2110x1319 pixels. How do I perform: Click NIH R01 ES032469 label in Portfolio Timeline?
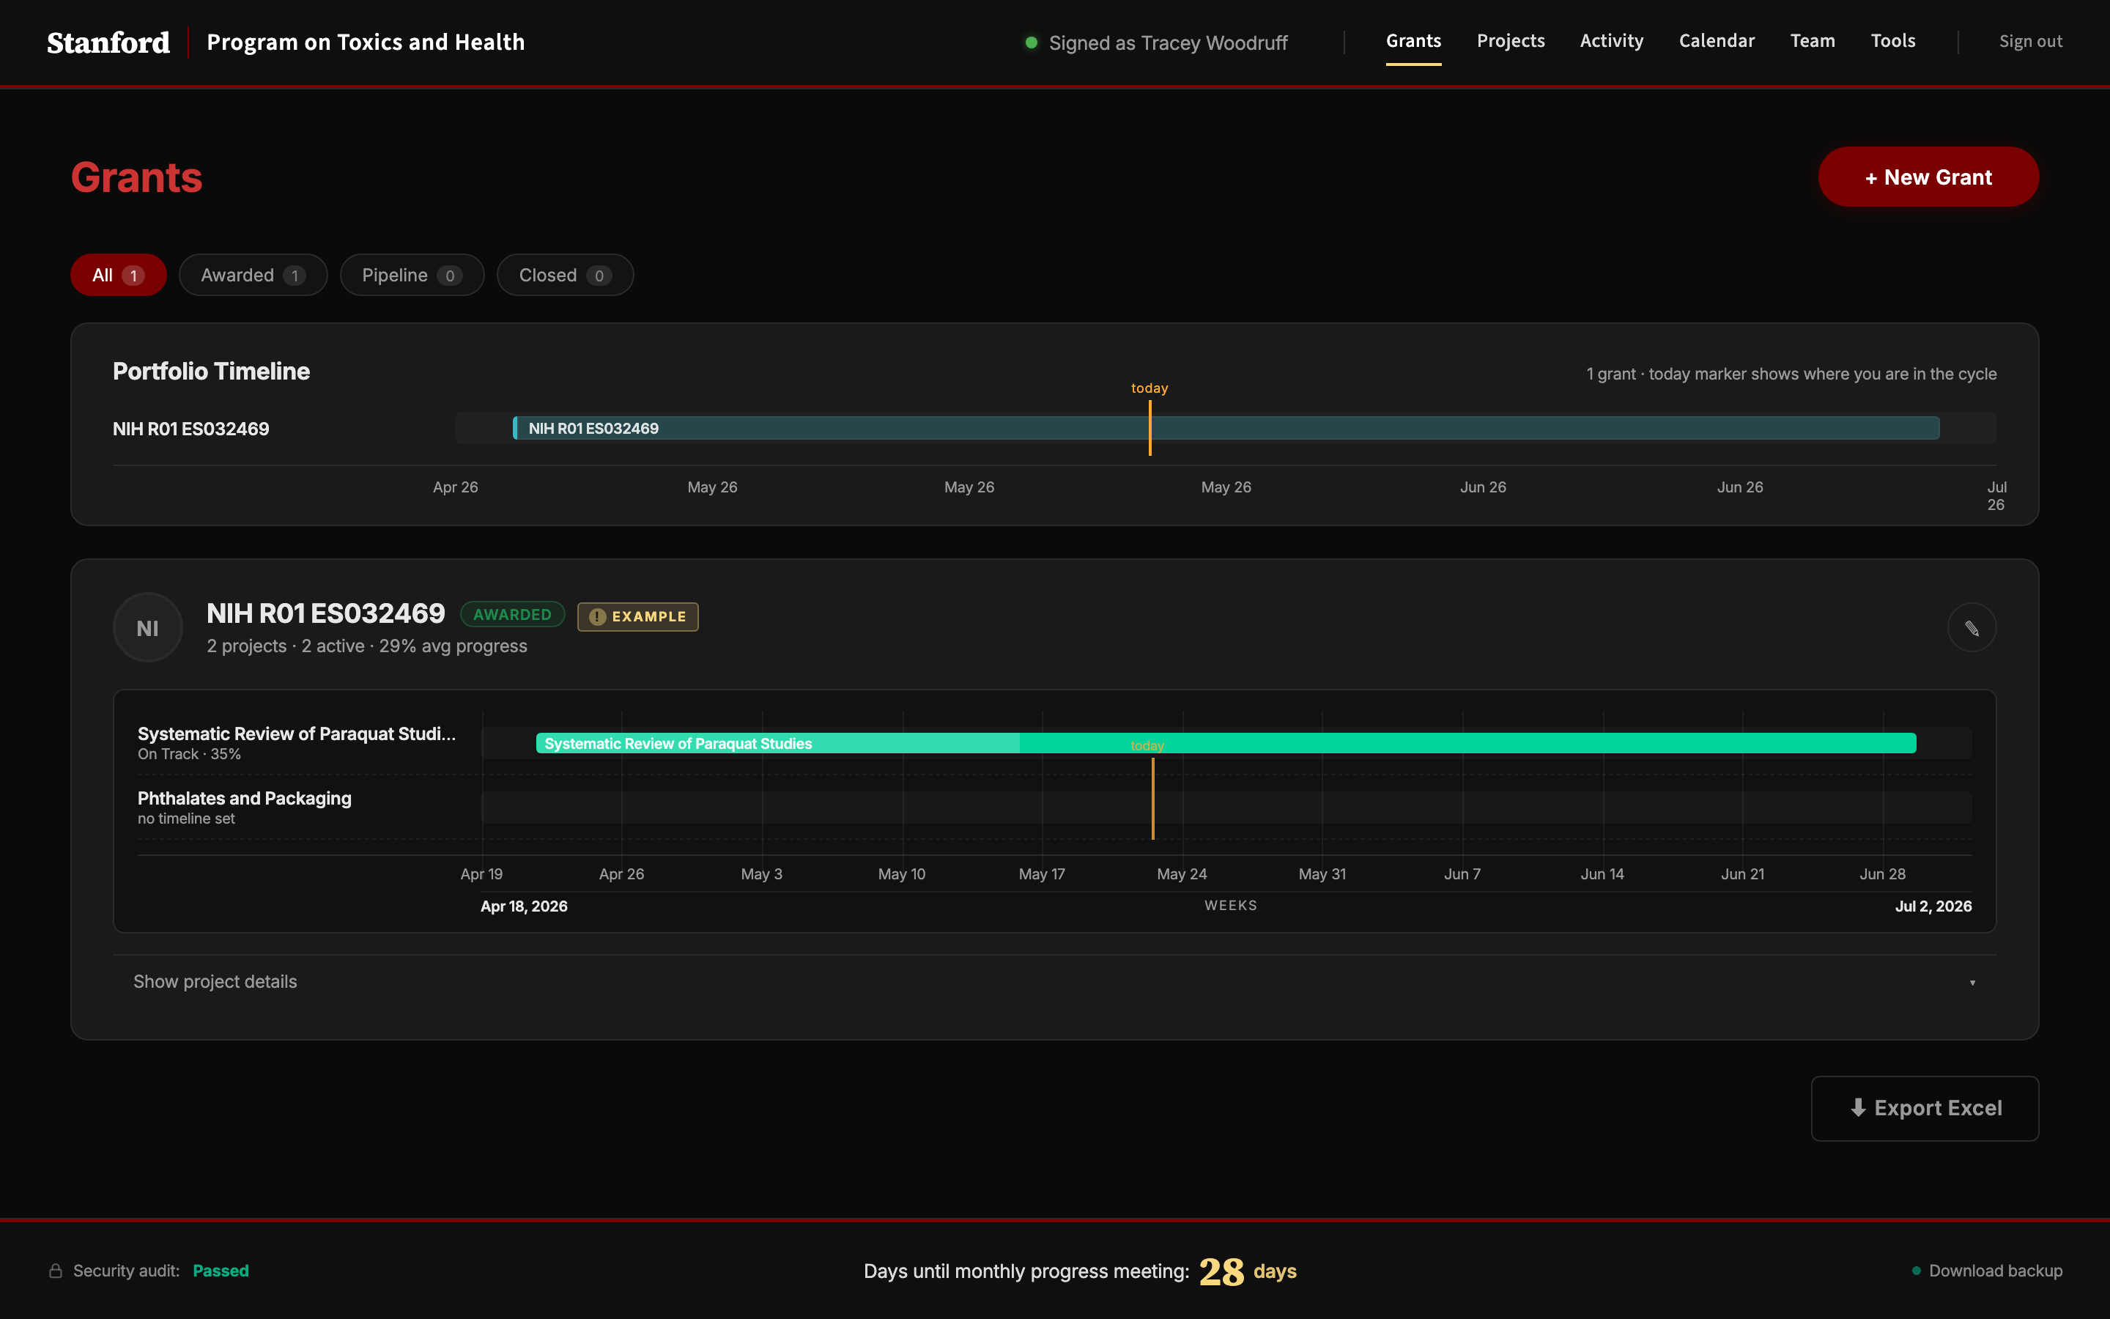191,429
